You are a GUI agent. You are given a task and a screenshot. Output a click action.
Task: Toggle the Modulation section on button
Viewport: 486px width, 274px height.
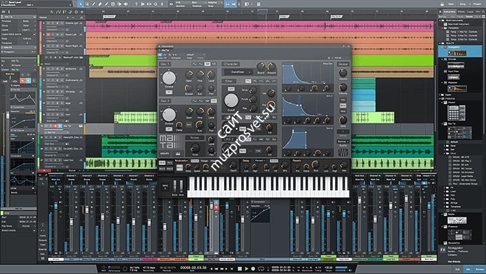179,168
